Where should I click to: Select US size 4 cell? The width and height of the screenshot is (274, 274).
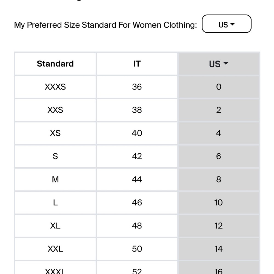tap(219, 133)
